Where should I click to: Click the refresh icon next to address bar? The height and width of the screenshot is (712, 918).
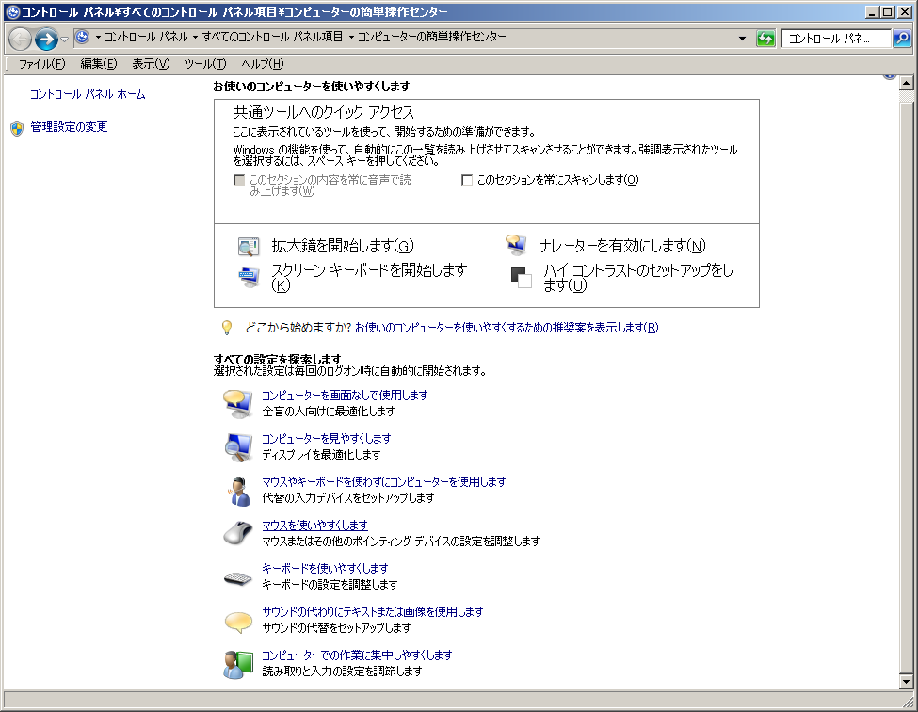tap(765, 39)
